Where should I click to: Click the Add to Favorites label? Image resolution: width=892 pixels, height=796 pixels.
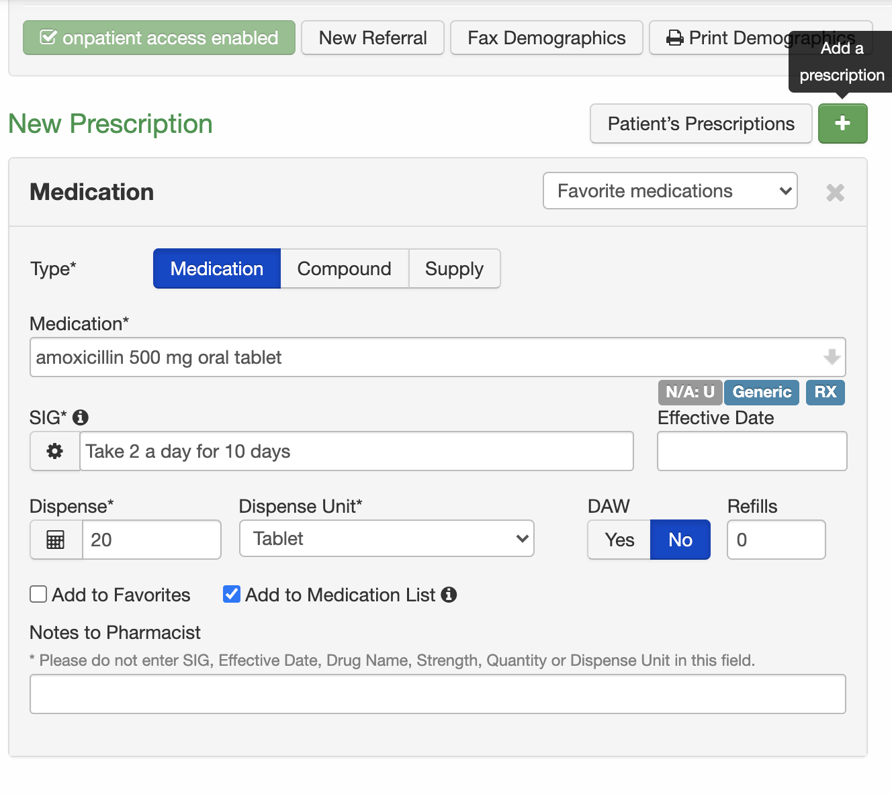(x=121, y=595)
